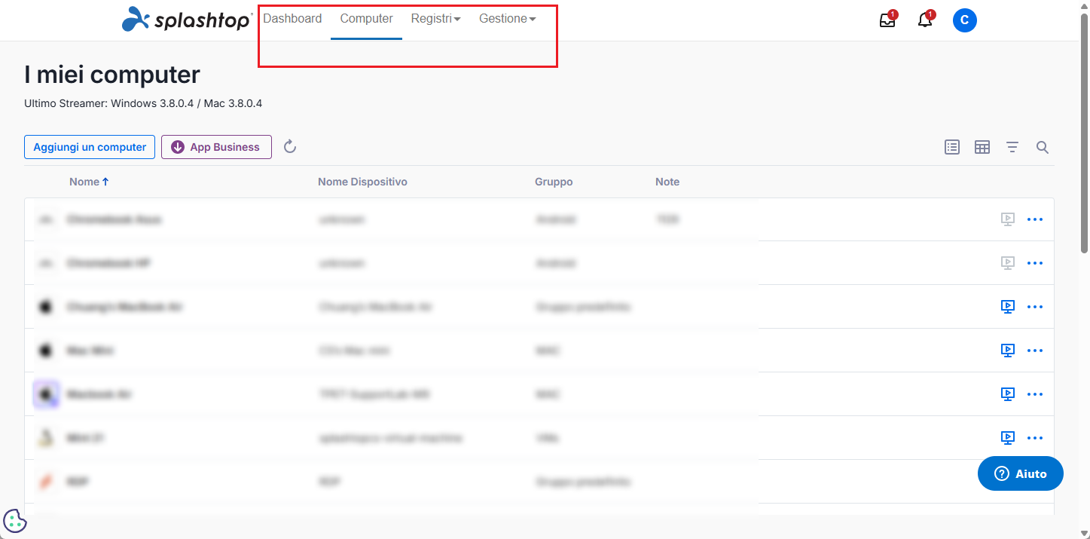This screenshot has width=1090, height=539.
Task: Click Gruppo predefinito in the RDP row
Action: [x=583, y=482]
